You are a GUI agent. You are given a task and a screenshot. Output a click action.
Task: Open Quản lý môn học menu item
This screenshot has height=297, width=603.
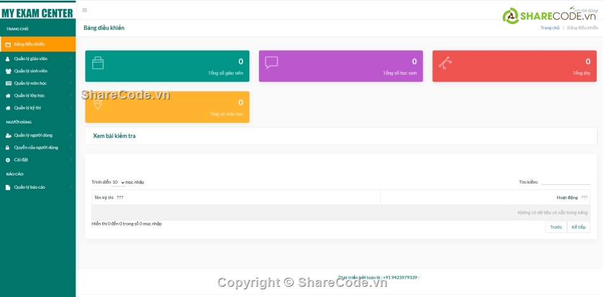pos(30,83)
